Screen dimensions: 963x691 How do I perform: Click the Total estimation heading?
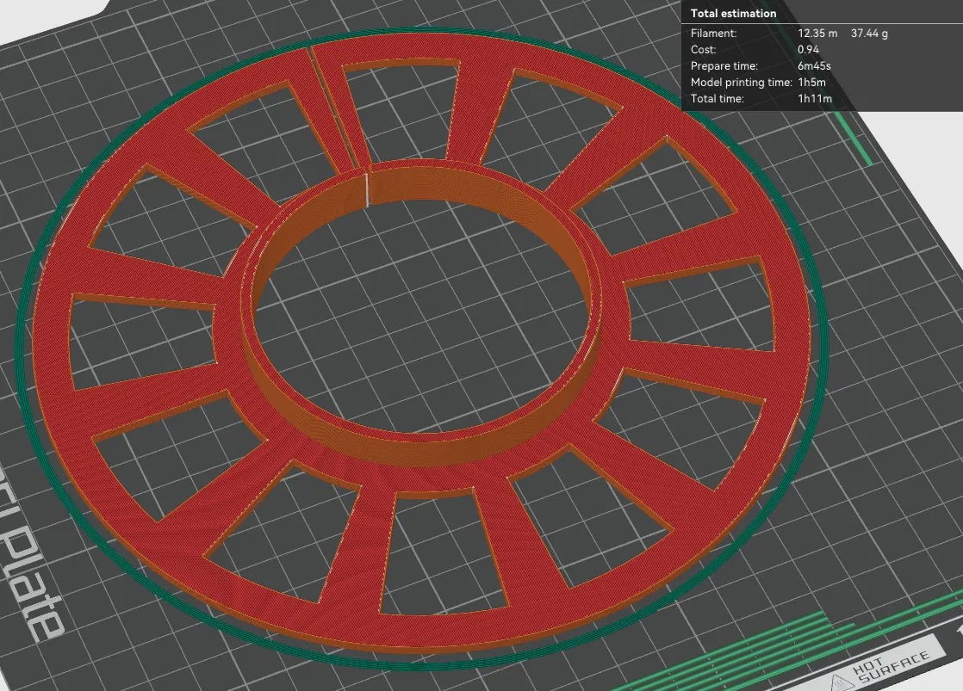(733, 14)
